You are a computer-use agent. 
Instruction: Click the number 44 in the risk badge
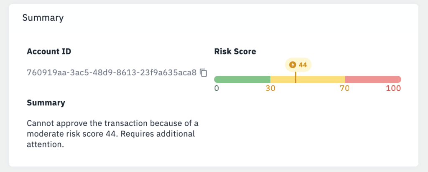(x=303, y=65)
